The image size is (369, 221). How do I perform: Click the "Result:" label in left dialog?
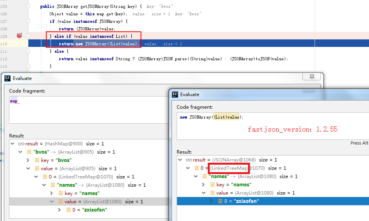pos(17,136)
